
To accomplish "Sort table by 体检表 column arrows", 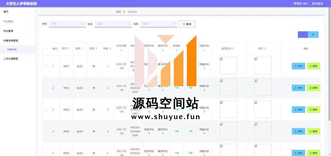I will [x=177, y=51].
